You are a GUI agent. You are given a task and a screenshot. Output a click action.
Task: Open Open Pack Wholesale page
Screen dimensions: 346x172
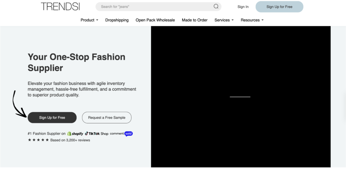click(x=155, y=20)
